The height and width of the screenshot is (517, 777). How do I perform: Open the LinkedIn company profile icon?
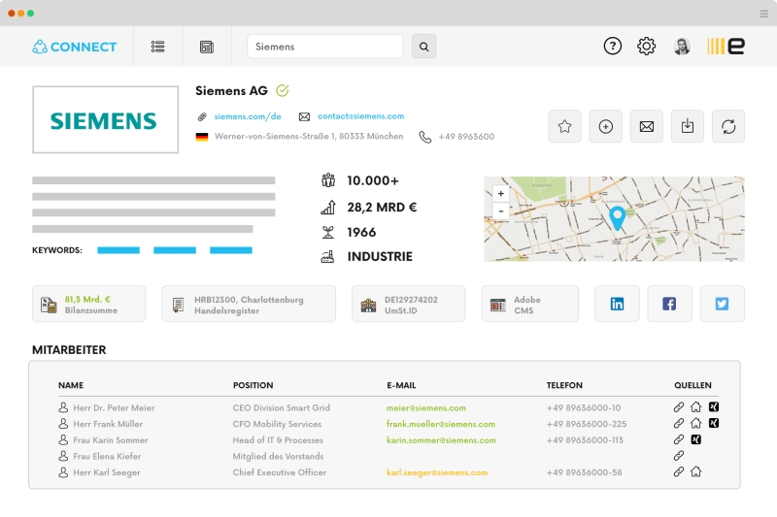tap(617, 304)
